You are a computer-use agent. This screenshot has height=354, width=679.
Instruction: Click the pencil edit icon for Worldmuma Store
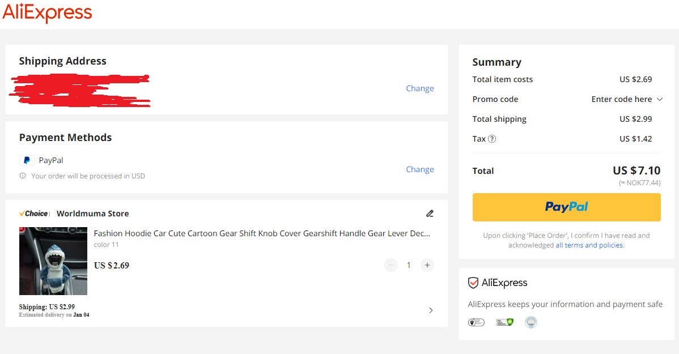pos(430,214)
